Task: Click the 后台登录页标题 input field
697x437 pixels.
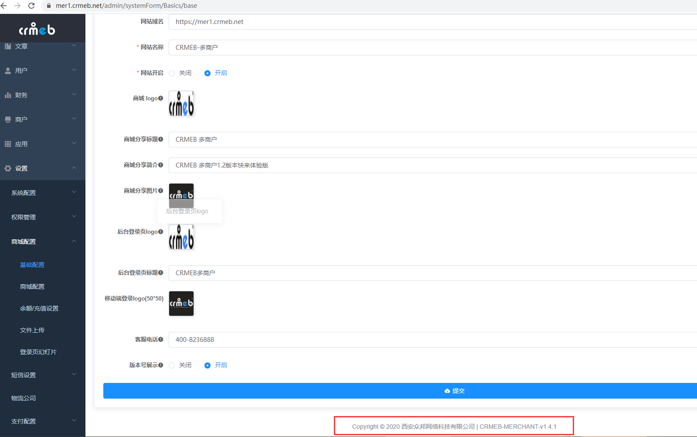Action: (433, 273)
